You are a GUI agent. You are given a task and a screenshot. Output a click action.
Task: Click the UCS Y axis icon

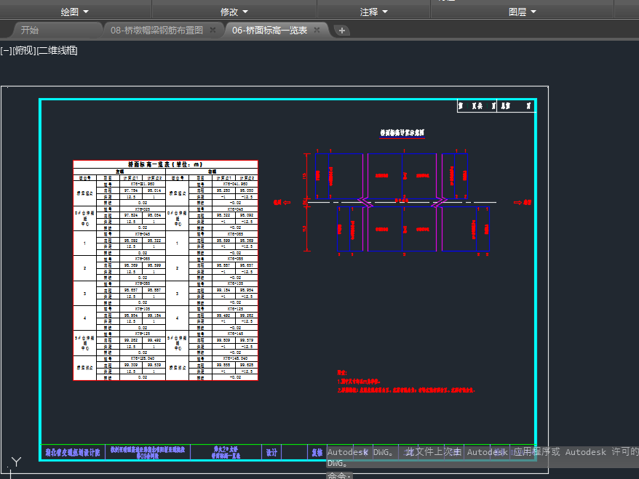coord(16,462)
